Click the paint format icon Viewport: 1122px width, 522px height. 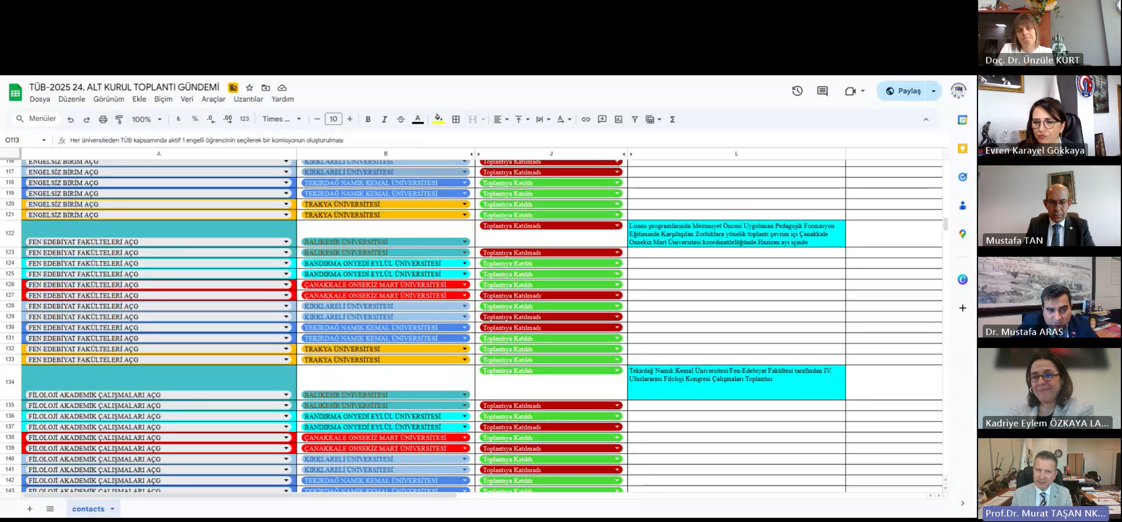click(x=119, y=119)
